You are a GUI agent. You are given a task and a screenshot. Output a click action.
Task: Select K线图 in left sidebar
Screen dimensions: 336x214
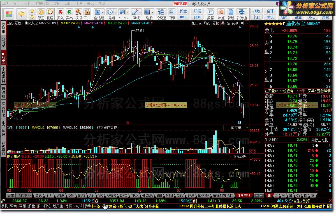click(x=3, y=58)
